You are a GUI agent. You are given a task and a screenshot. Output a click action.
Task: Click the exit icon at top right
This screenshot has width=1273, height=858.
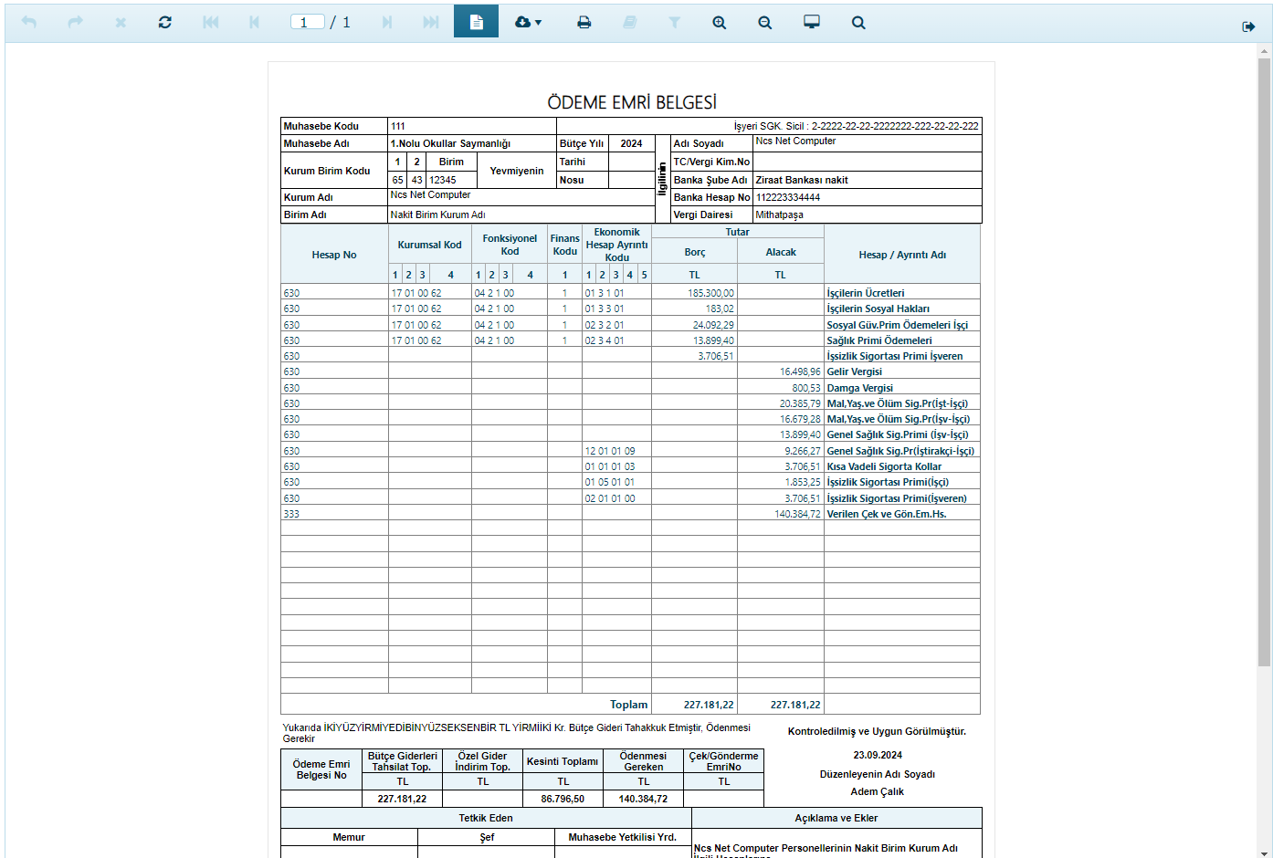click(1248, 26)
